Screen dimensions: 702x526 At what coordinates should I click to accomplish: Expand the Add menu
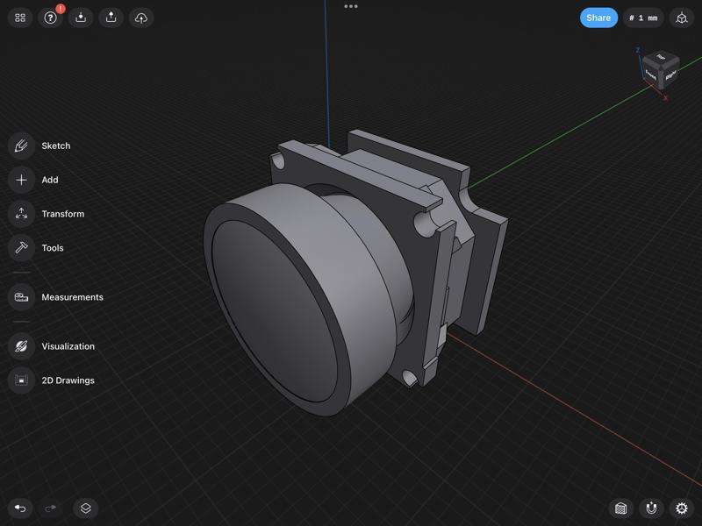(x=22, y=180)
